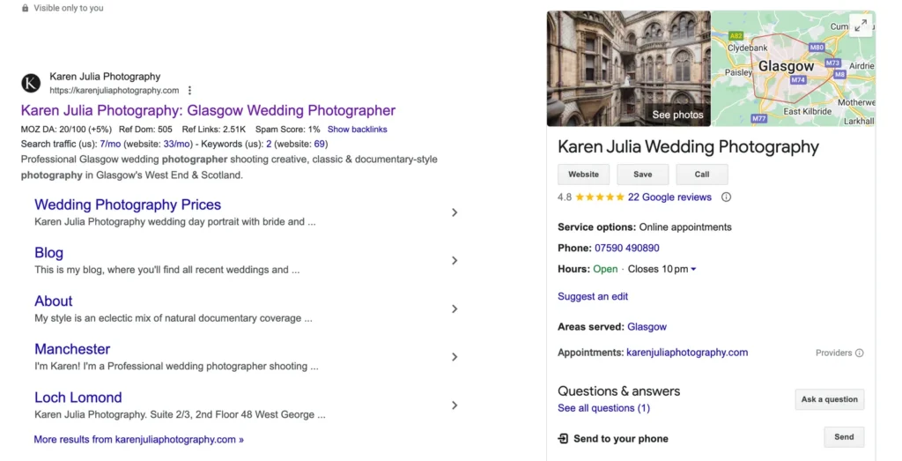The width and height of the screenshot is (902, 461).
Task: Click the Save button in the business panel
Action: 642,175
